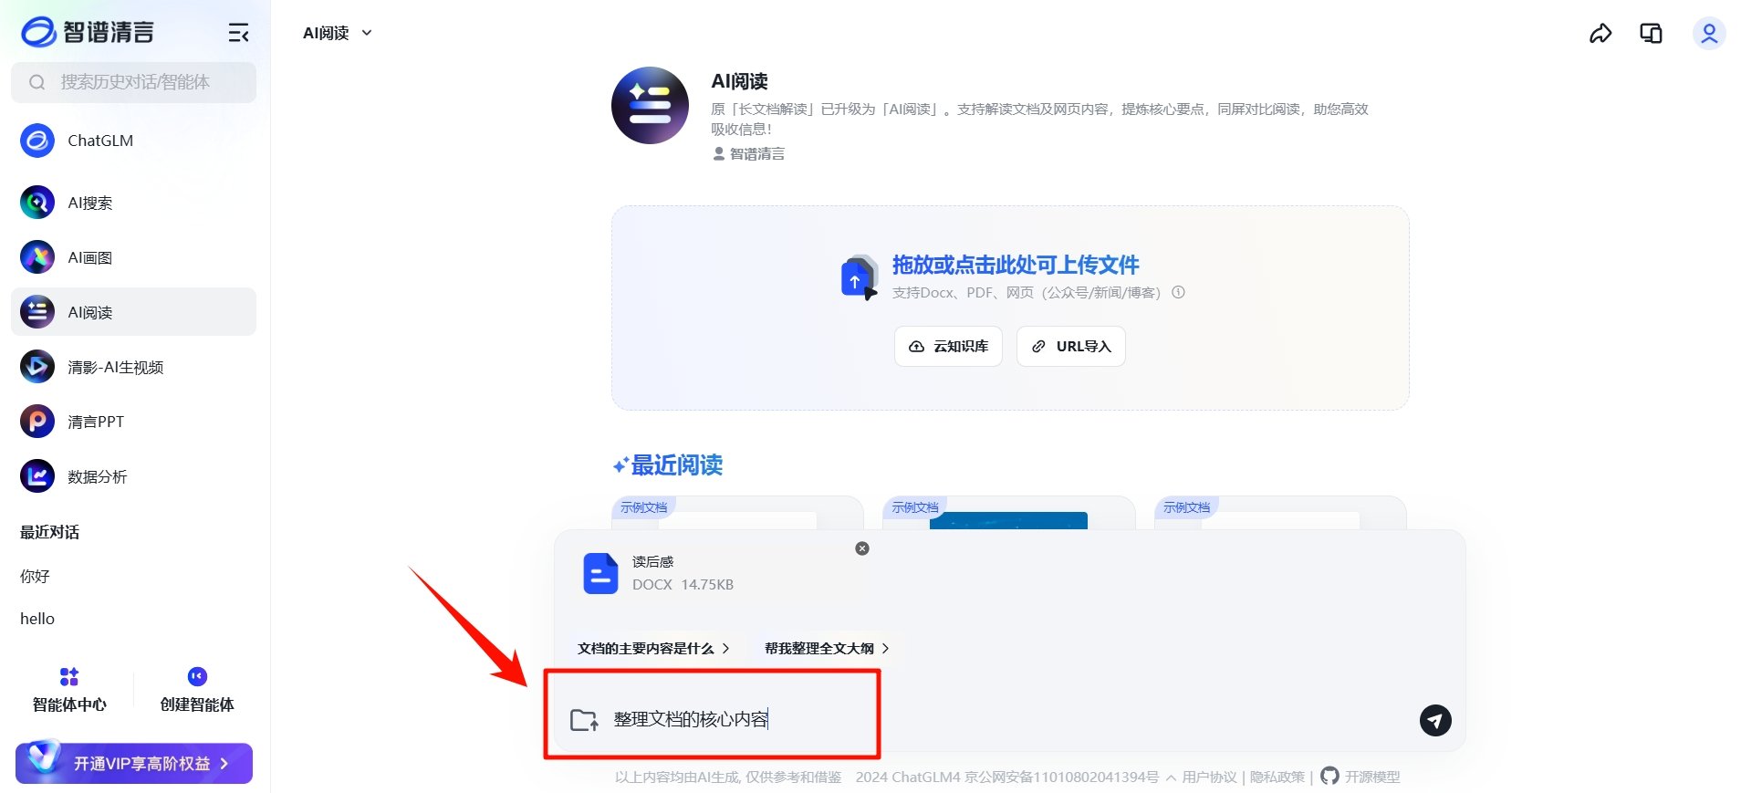Send the message with the arrow button

point(1435,720)
